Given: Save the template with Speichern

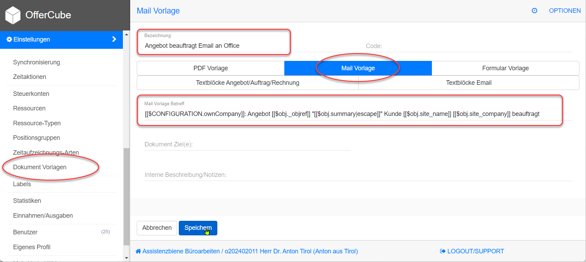Looking at the screenshot, I should pyautogui.click(x=198, y=228).
